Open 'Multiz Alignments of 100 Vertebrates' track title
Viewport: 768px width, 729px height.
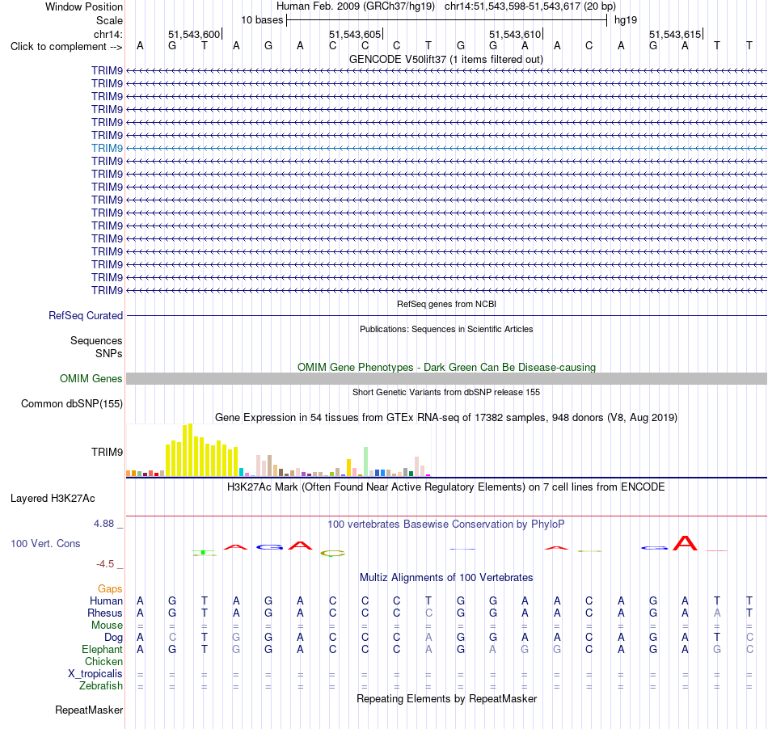click(446, 577)
